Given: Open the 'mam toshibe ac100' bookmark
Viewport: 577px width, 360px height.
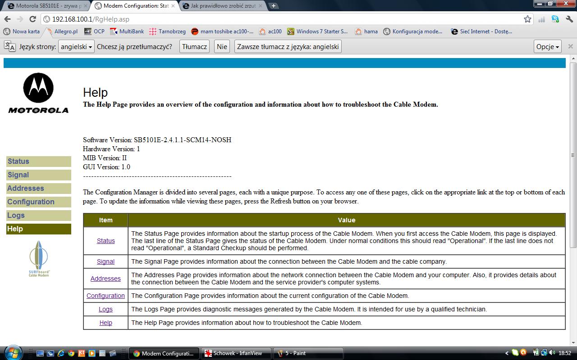Looking at the screenshot, I should (x=222, y=31).
